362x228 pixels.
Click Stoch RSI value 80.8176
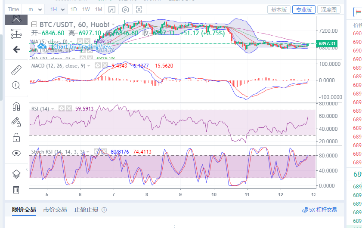(120, 151)
